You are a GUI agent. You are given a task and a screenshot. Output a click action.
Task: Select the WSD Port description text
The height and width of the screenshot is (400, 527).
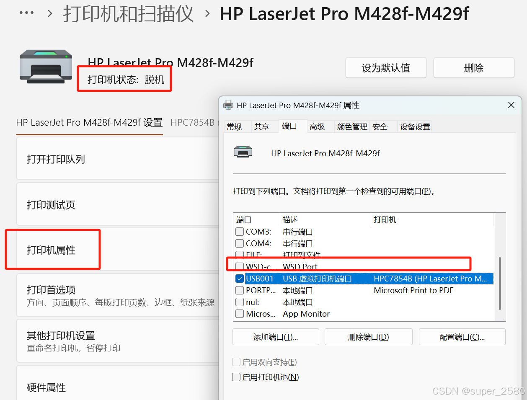coord(300,267)
